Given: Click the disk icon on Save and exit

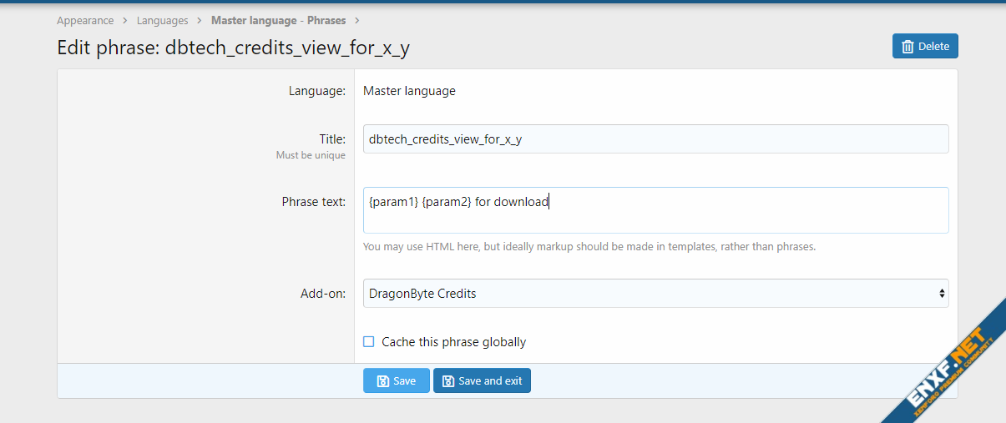Looking at the screenshot, I should 448,381.
